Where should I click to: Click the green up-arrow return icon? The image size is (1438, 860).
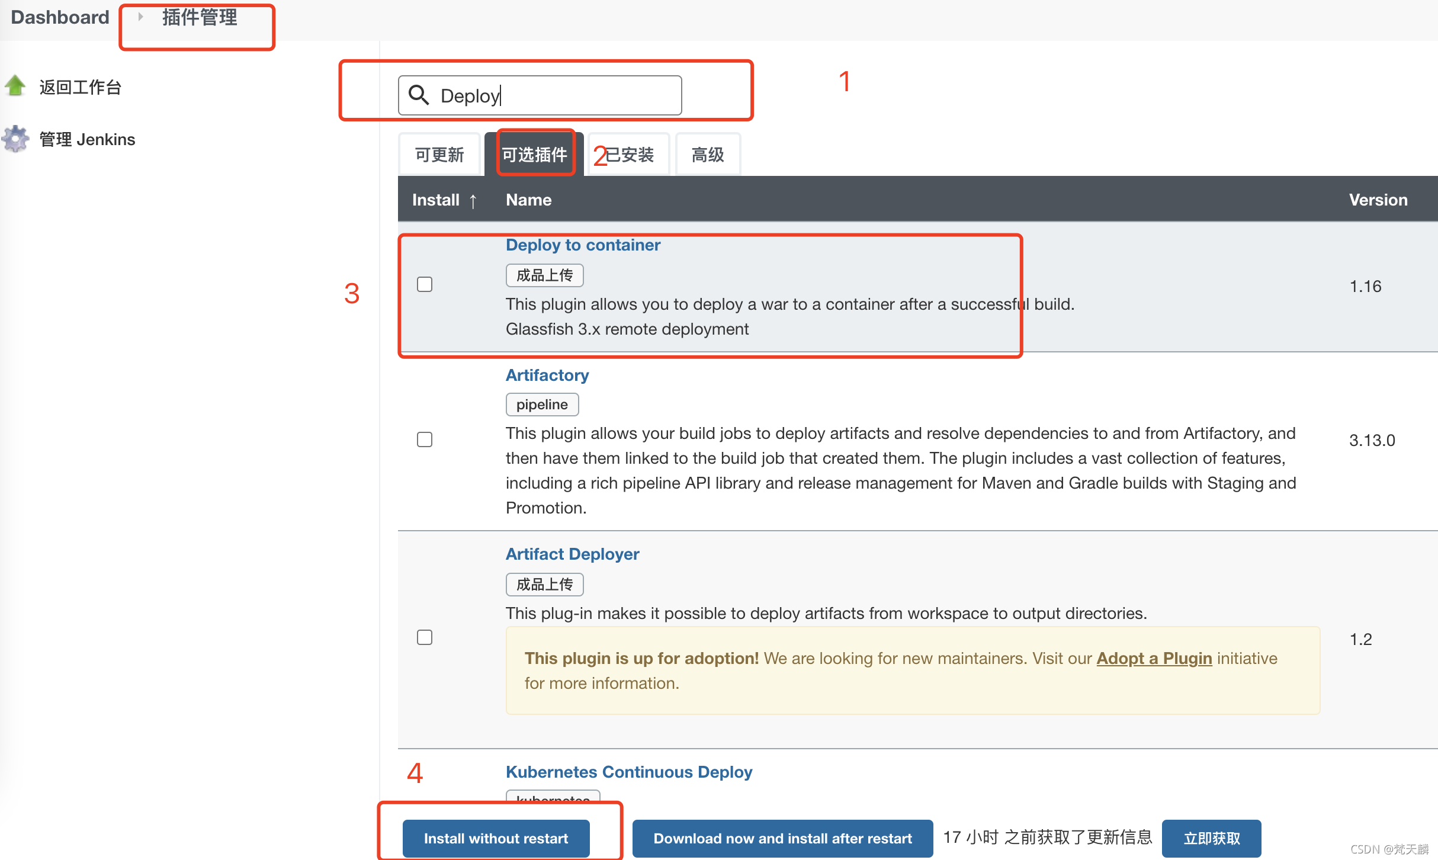tap(15, 86)
